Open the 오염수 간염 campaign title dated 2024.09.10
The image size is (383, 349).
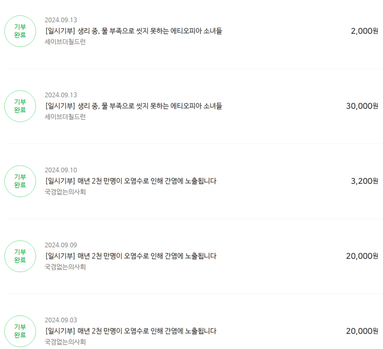131,181
